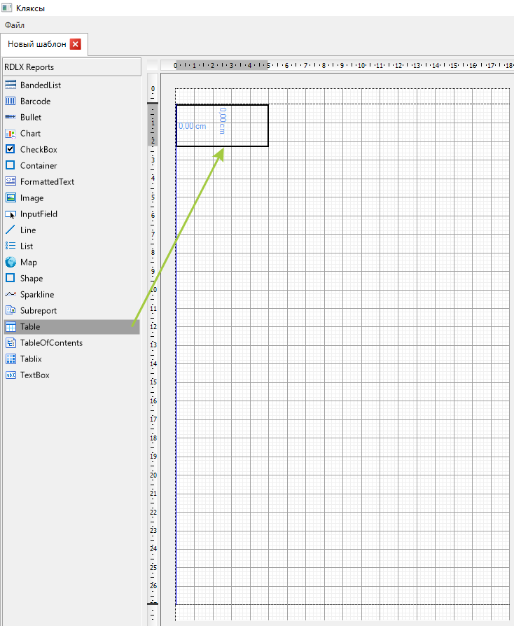This screenshot has width=514, height=626.
Task: Select the Map item globe icon
Action: (x=11, y=262)
